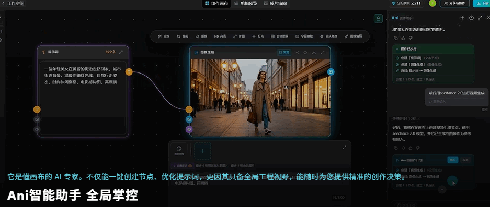
Task: Switch to the 剪辑预览 tab
Action: 246,4
